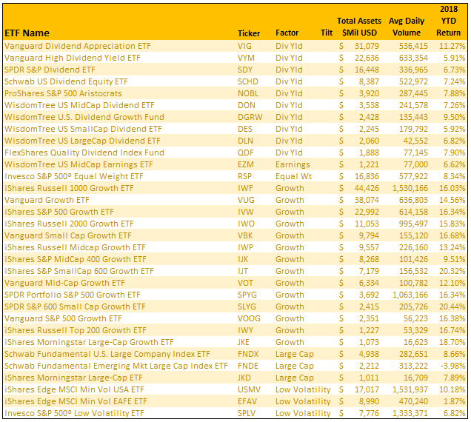Select 'Vanguard High Dividend Yield ETF' row name
This screenshot has width=471, height=422.
point(73,58)
